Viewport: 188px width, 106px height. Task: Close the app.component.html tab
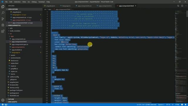(x=135, y=6)
